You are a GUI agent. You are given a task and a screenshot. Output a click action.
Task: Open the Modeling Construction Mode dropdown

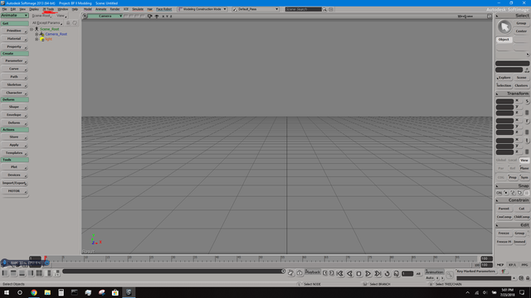202,9
